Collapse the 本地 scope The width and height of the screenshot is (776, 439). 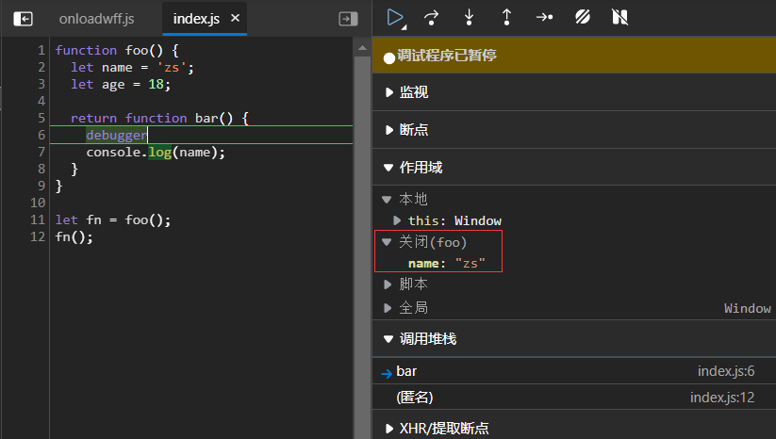coord(387,199)
